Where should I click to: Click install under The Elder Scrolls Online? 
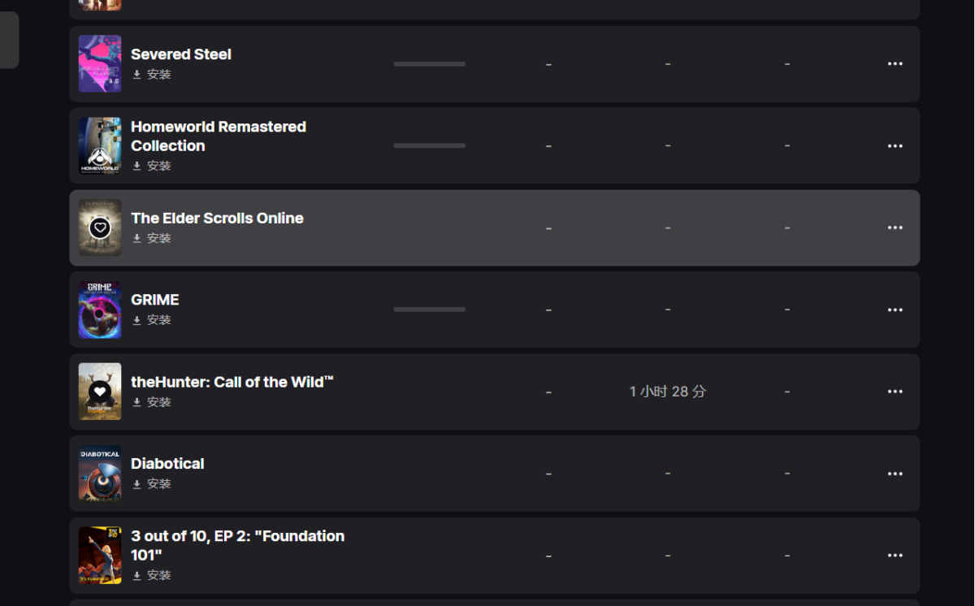click(x=152, y=239)
